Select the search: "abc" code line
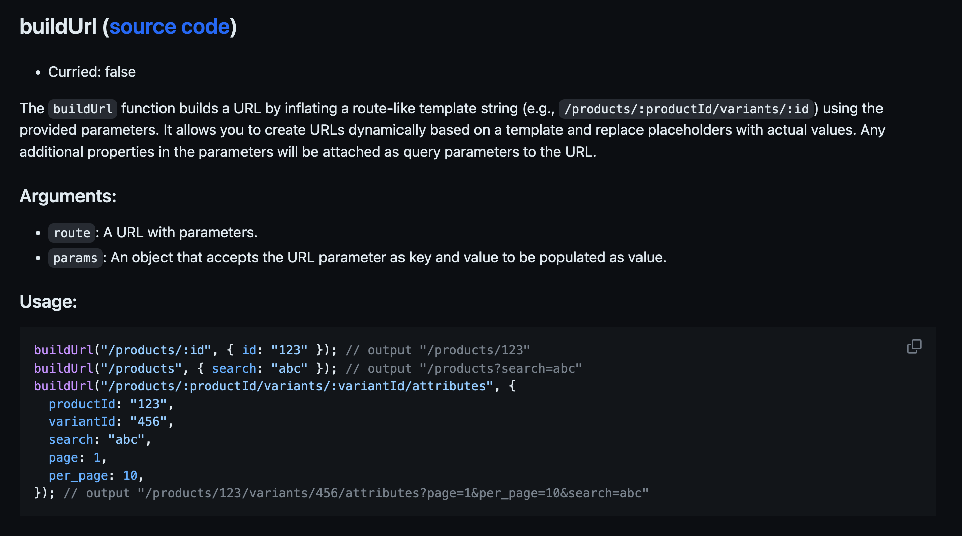Screen dimensions: 962x536 [100, 439]
